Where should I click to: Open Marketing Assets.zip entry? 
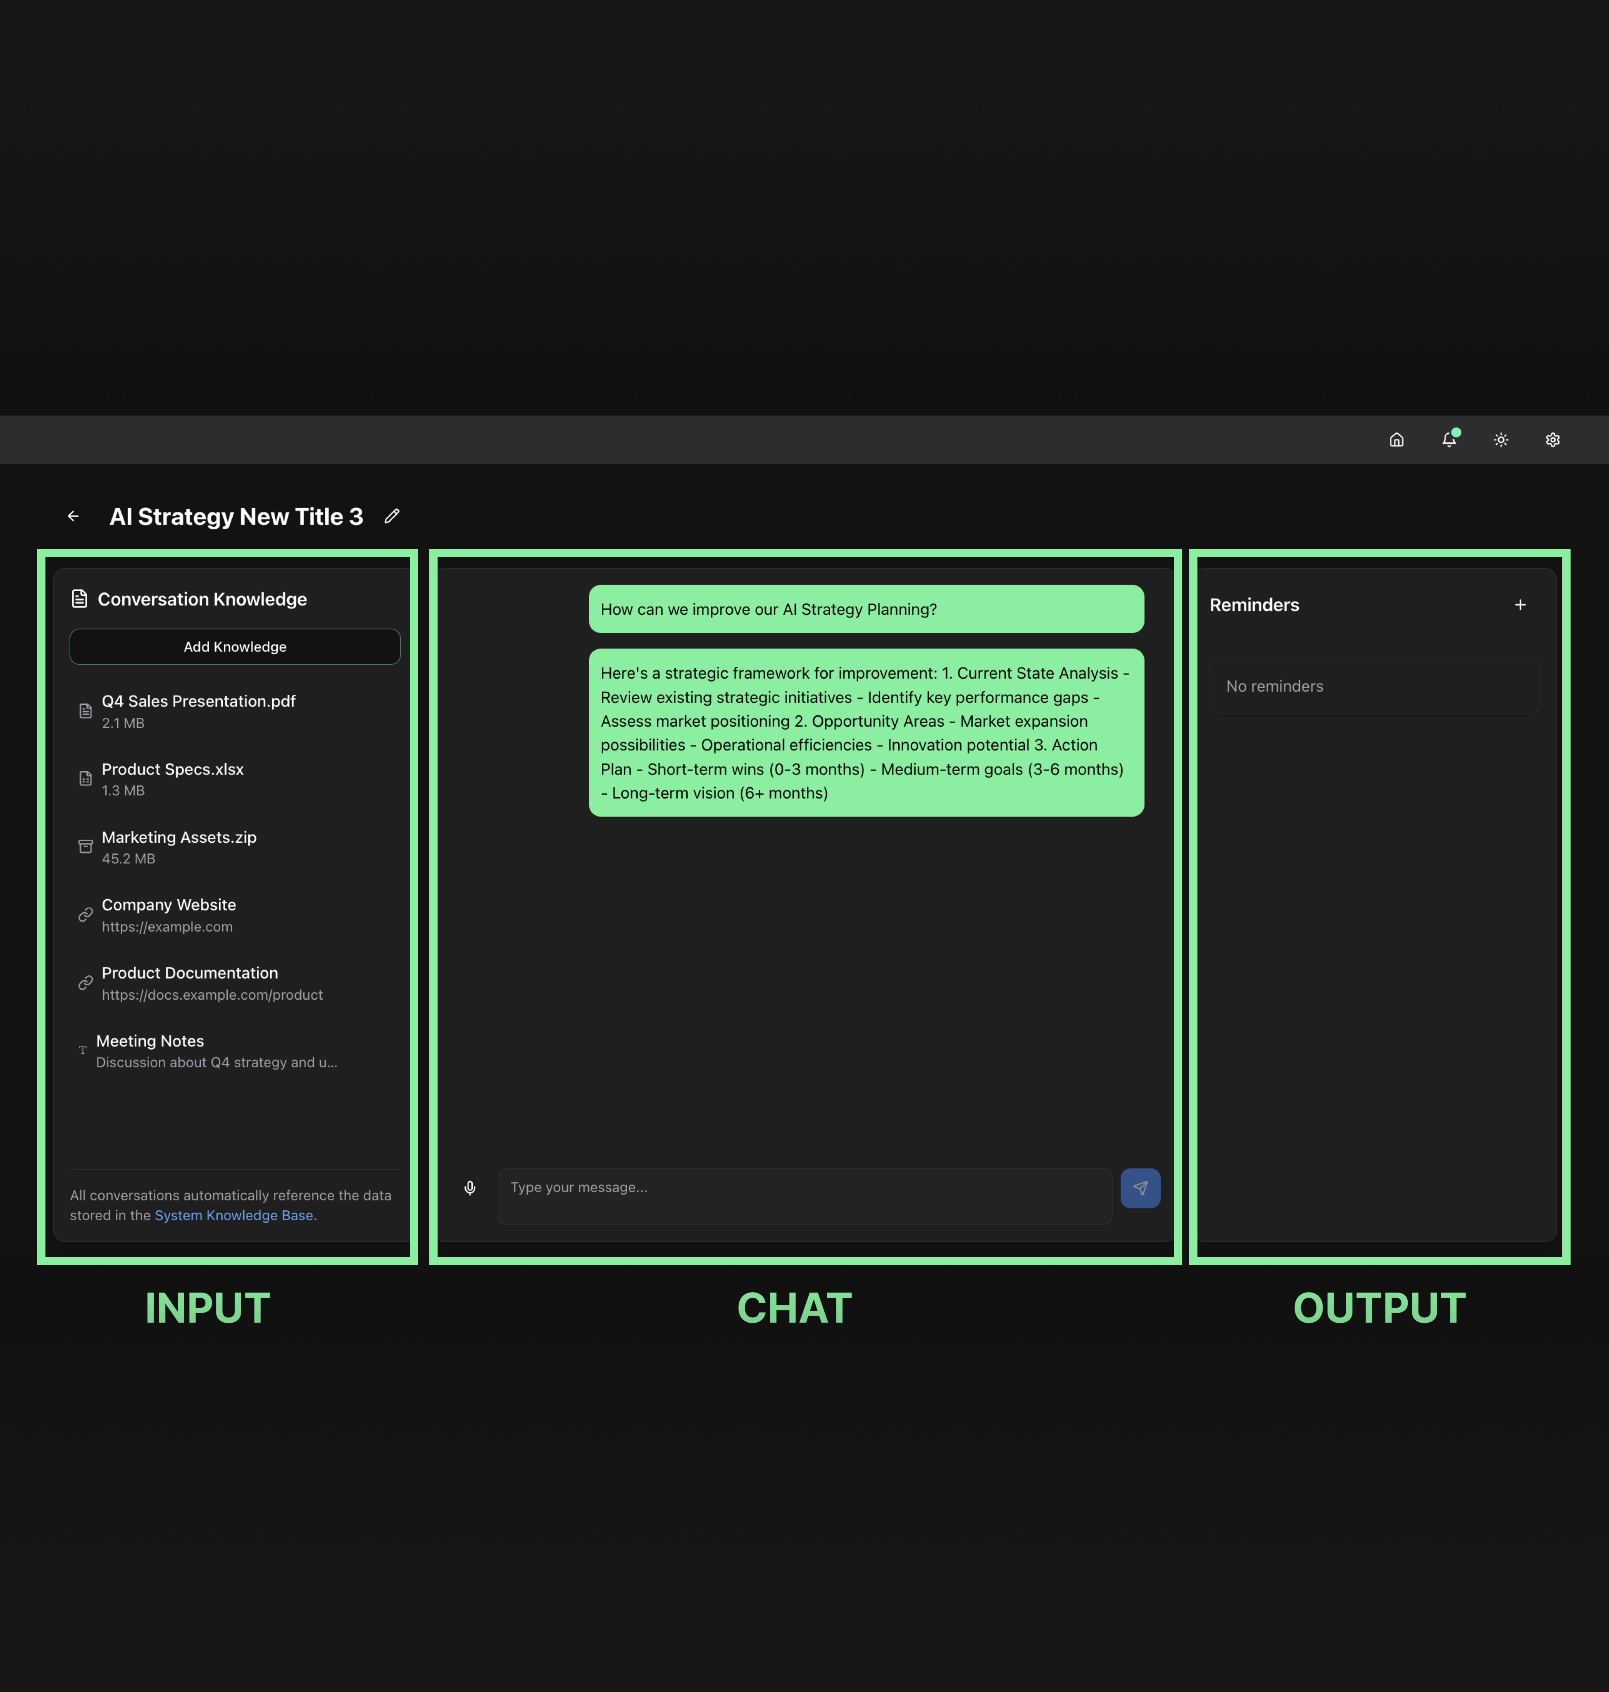pyautogui.click(x=179, y=846)
